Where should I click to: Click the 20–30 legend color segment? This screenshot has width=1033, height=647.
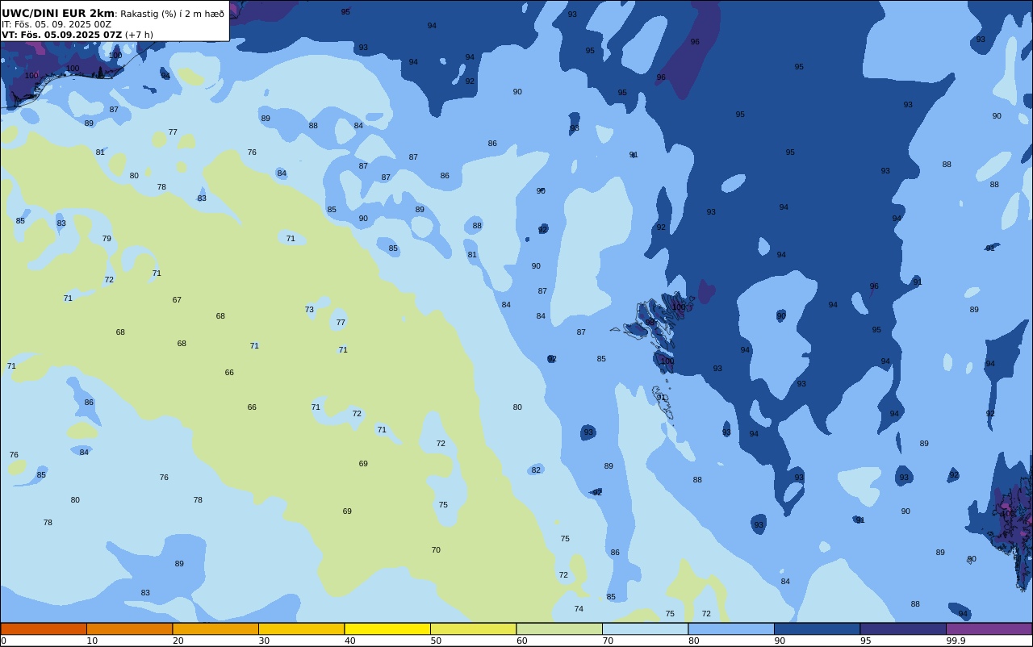click(215, 628)
